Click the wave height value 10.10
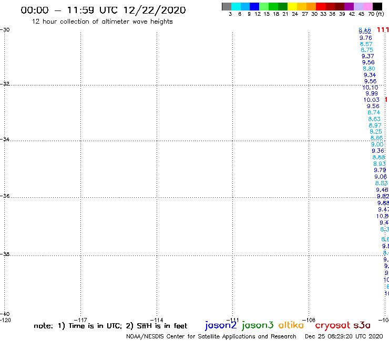 point(370,88)
